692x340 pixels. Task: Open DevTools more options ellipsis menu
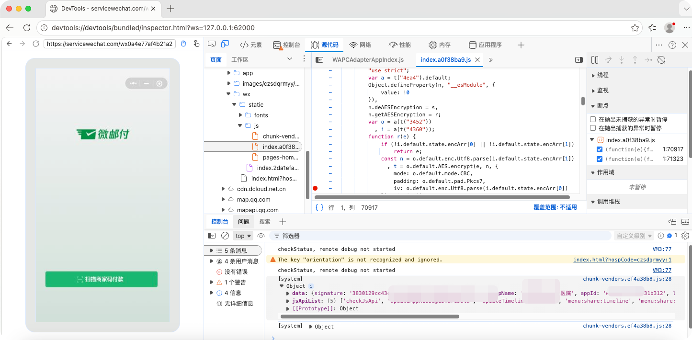659,45
